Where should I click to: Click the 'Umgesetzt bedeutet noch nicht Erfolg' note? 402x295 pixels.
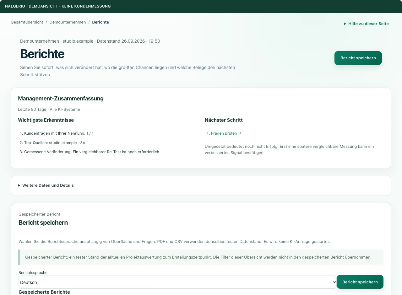[289, 150]
